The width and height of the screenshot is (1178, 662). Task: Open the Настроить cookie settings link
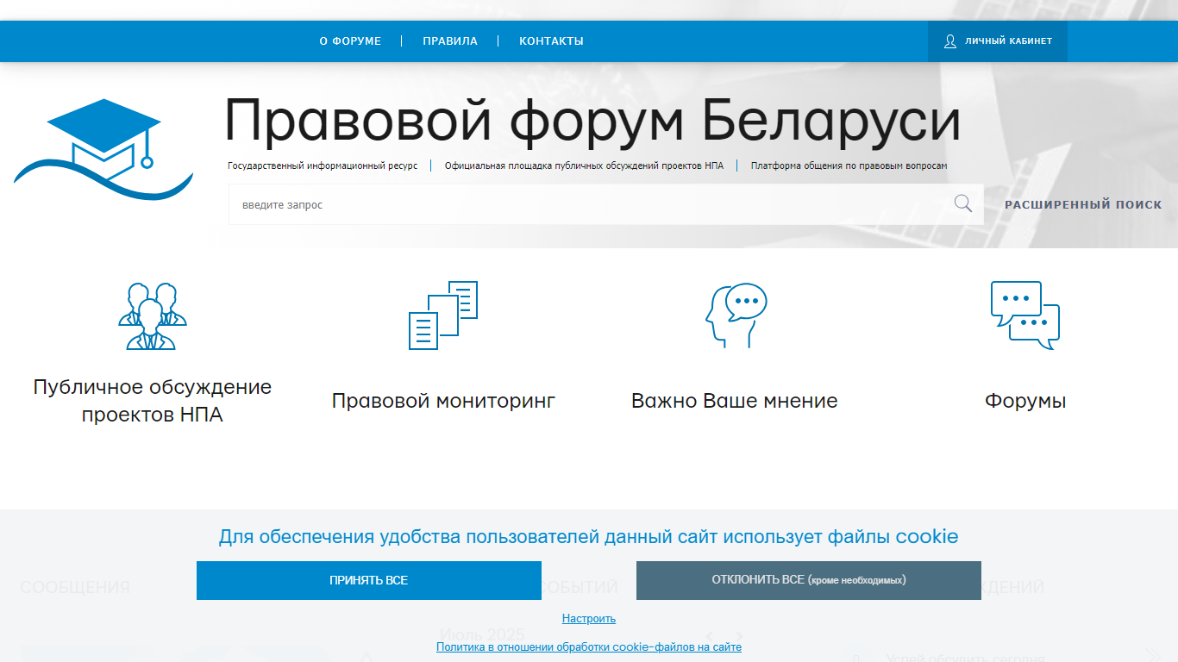589,619
